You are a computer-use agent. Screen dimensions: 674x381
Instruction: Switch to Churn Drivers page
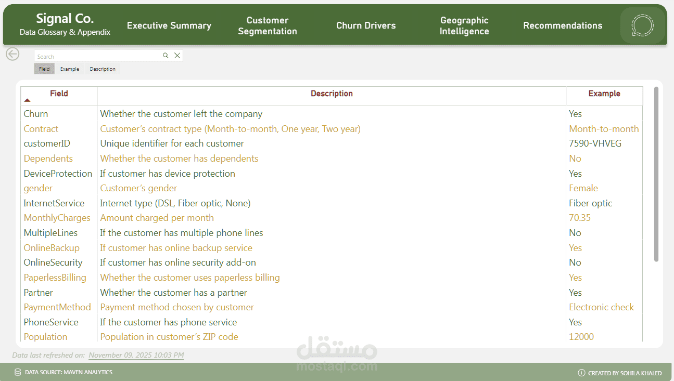tap(366, 25)
